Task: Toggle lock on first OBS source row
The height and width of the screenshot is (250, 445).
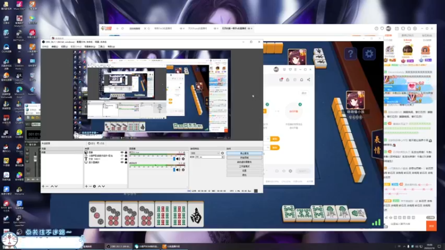Action: click(126, 152)
